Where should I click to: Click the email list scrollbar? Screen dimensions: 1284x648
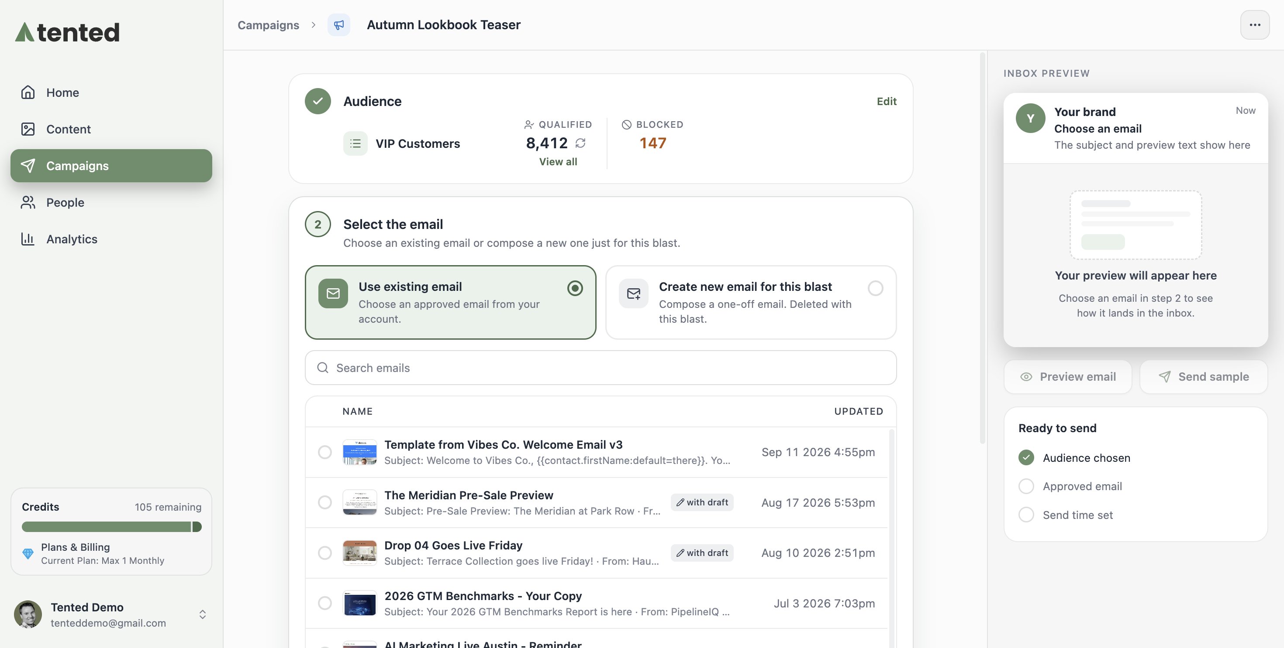[891, 538]
